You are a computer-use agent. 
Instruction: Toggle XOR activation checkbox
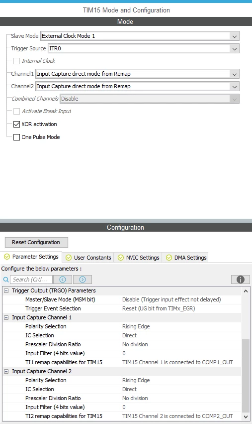tap(17, 124)
